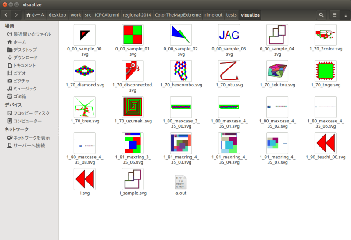The width and height of the screenshot is (351, 240).
Task: Select 1_81_maxring_4_35_04.svg thumbnail
Action: coord(229,143)
